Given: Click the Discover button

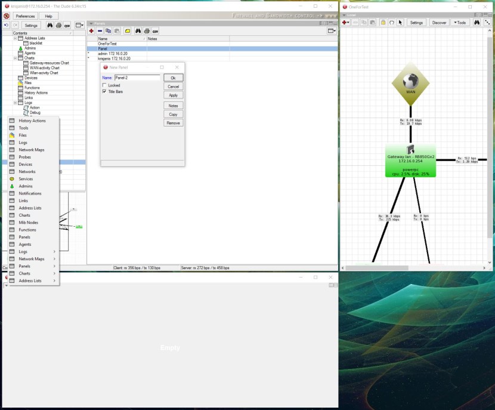Looking at the screenshot, I should (439, 22).
